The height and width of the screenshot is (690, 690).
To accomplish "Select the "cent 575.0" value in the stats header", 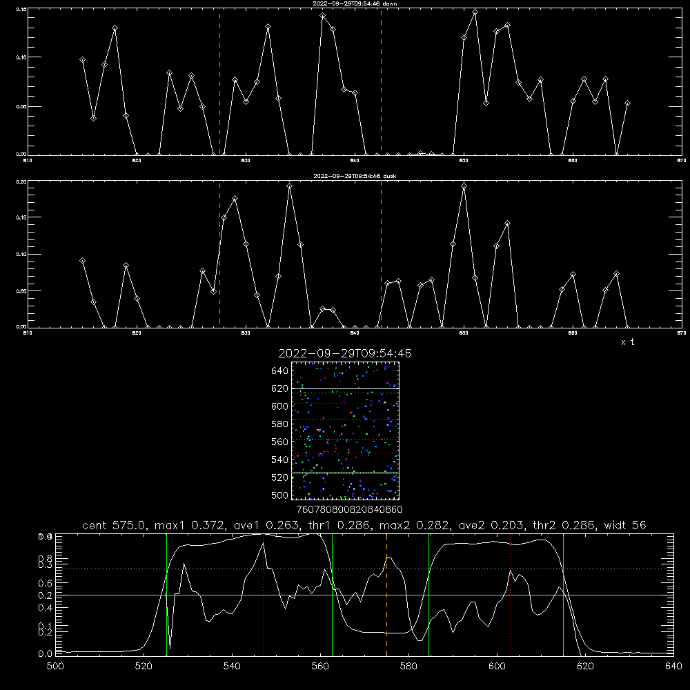I will [x=115, y=525].
